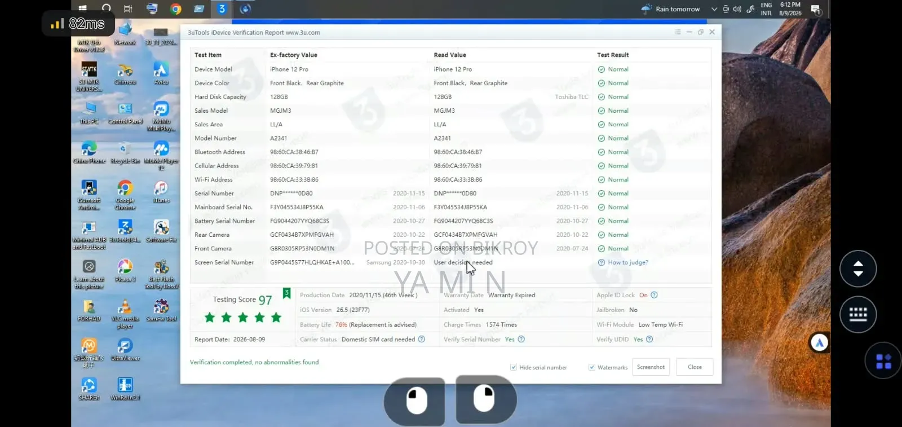Tap the remote right mouse button overlay
This screenshot has width=902, height=427.
[485, 399]
